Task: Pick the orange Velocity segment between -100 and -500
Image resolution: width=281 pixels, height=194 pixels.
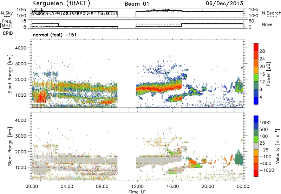Action: [256, 160]
